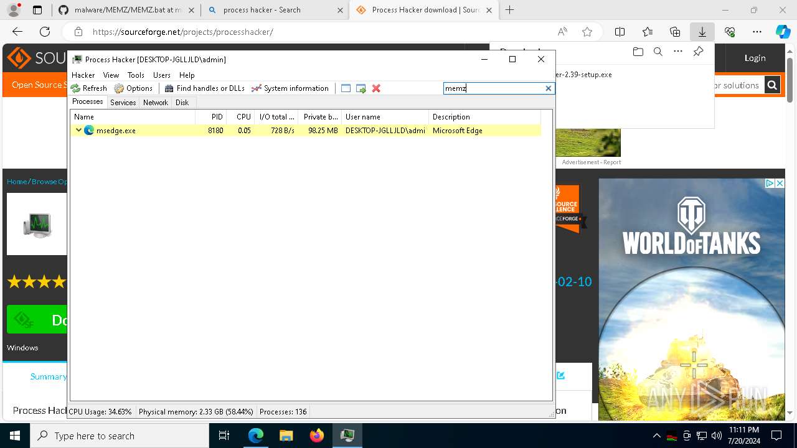Click the Login link on SourceForge
This screenshot has width=797, height=448.
755,58
